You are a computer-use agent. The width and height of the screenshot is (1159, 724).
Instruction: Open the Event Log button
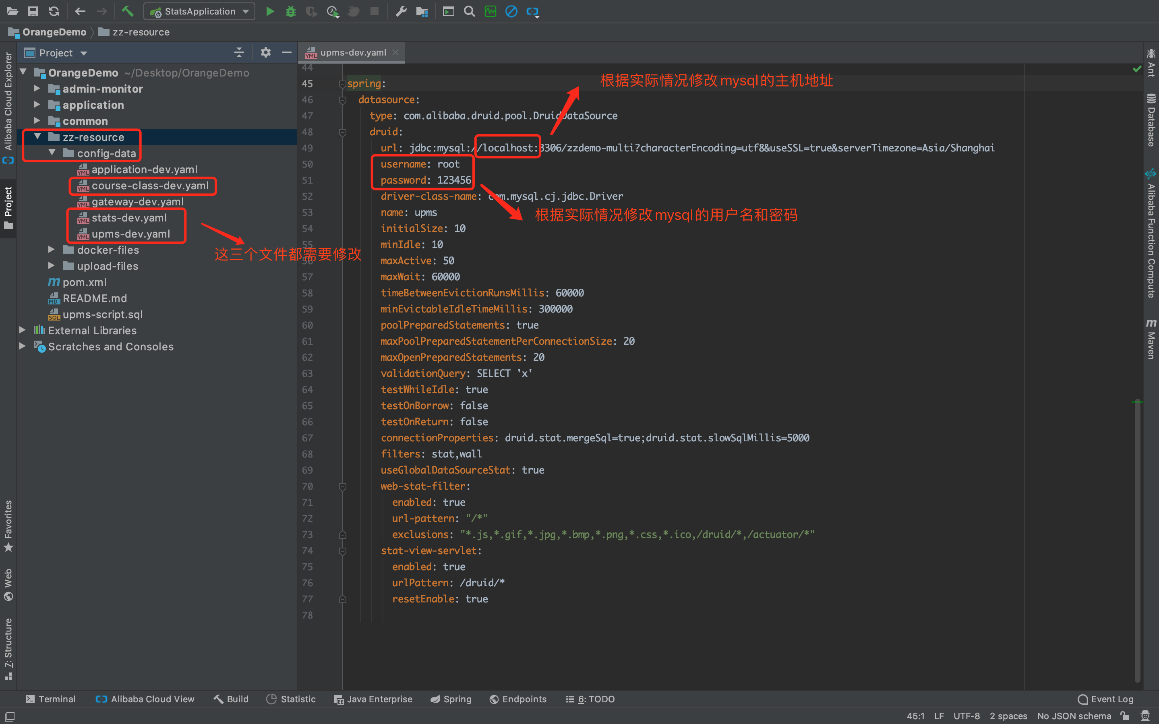tap(1106, 699)
